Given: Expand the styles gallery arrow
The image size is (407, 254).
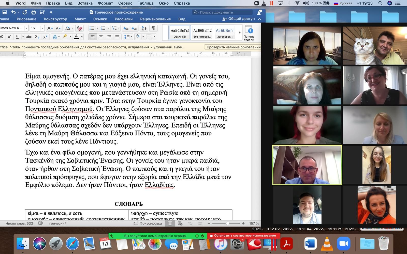Looking at the screenshot, I should pos(239,33).
